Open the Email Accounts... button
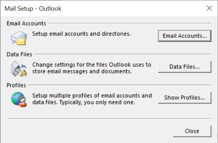 click(185, 36)
